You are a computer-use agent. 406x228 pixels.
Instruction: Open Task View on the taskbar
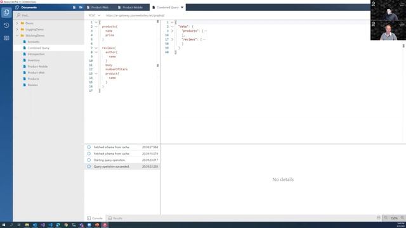19,225
